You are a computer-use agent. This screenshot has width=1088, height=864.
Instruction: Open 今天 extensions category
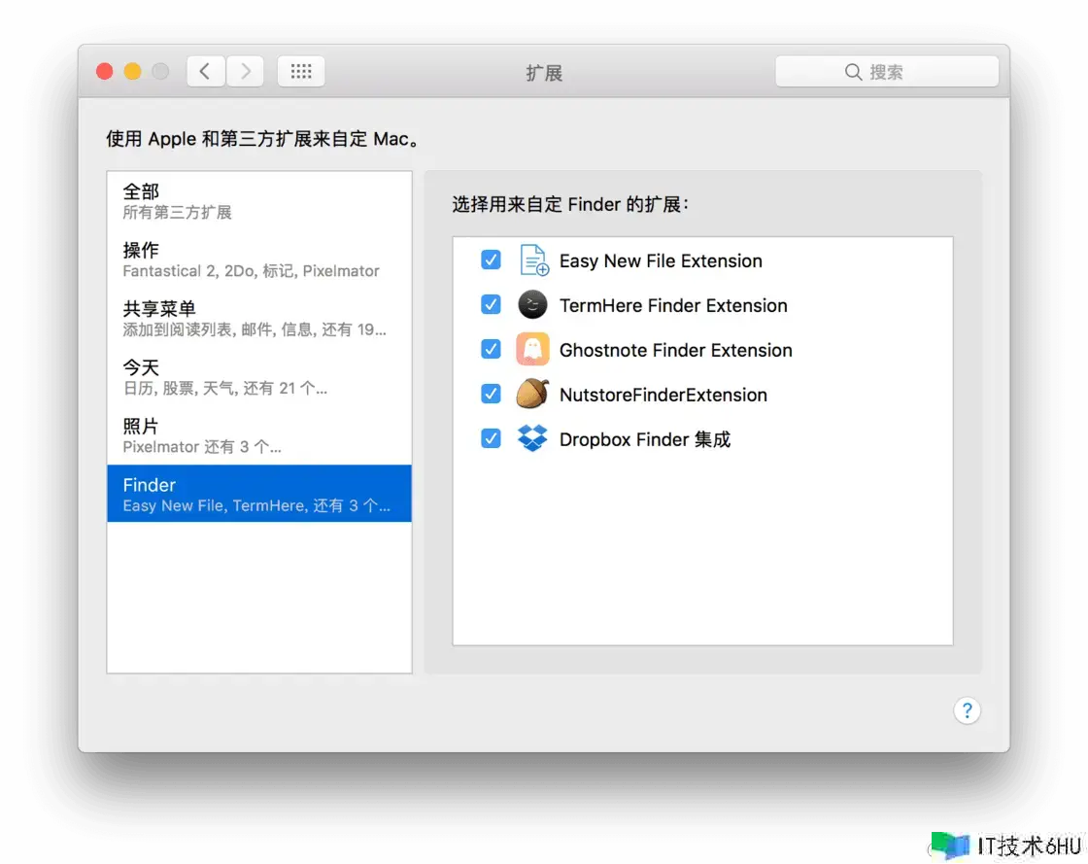(x=259, y=377)
